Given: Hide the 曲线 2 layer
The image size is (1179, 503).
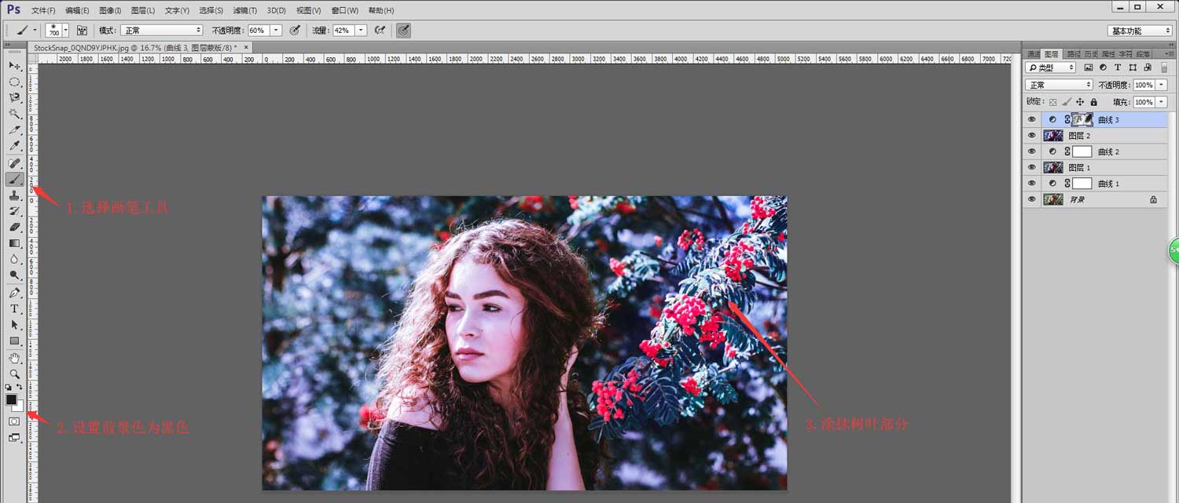Looking at the screenshot, I should (x=1032, y=151).
